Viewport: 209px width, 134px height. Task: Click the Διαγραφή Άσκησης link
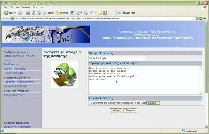pyautogui.click(x=15, y=86)
